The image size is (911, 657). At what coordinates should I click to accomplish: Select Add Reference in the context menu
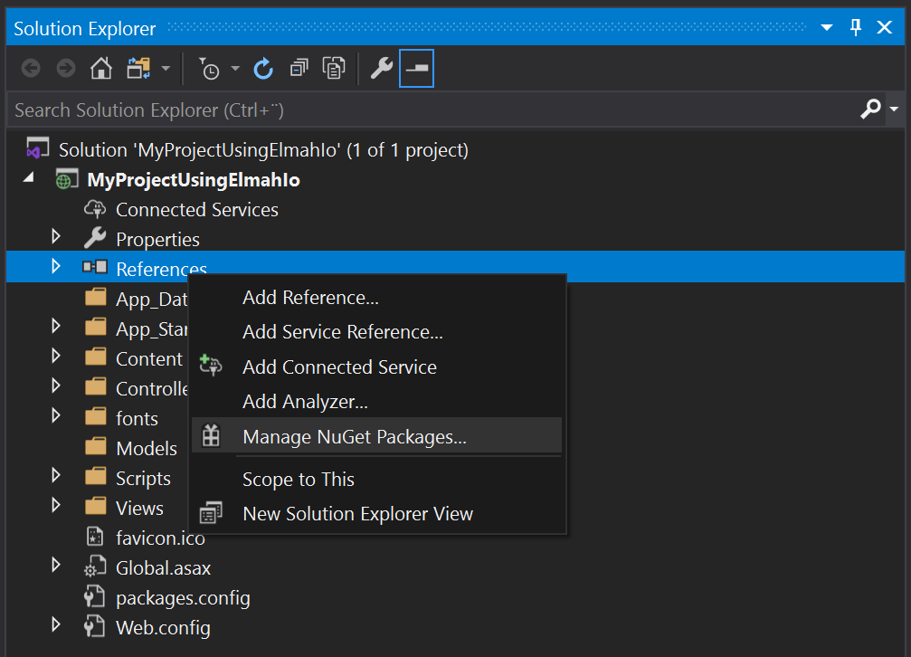click(310, 297)
